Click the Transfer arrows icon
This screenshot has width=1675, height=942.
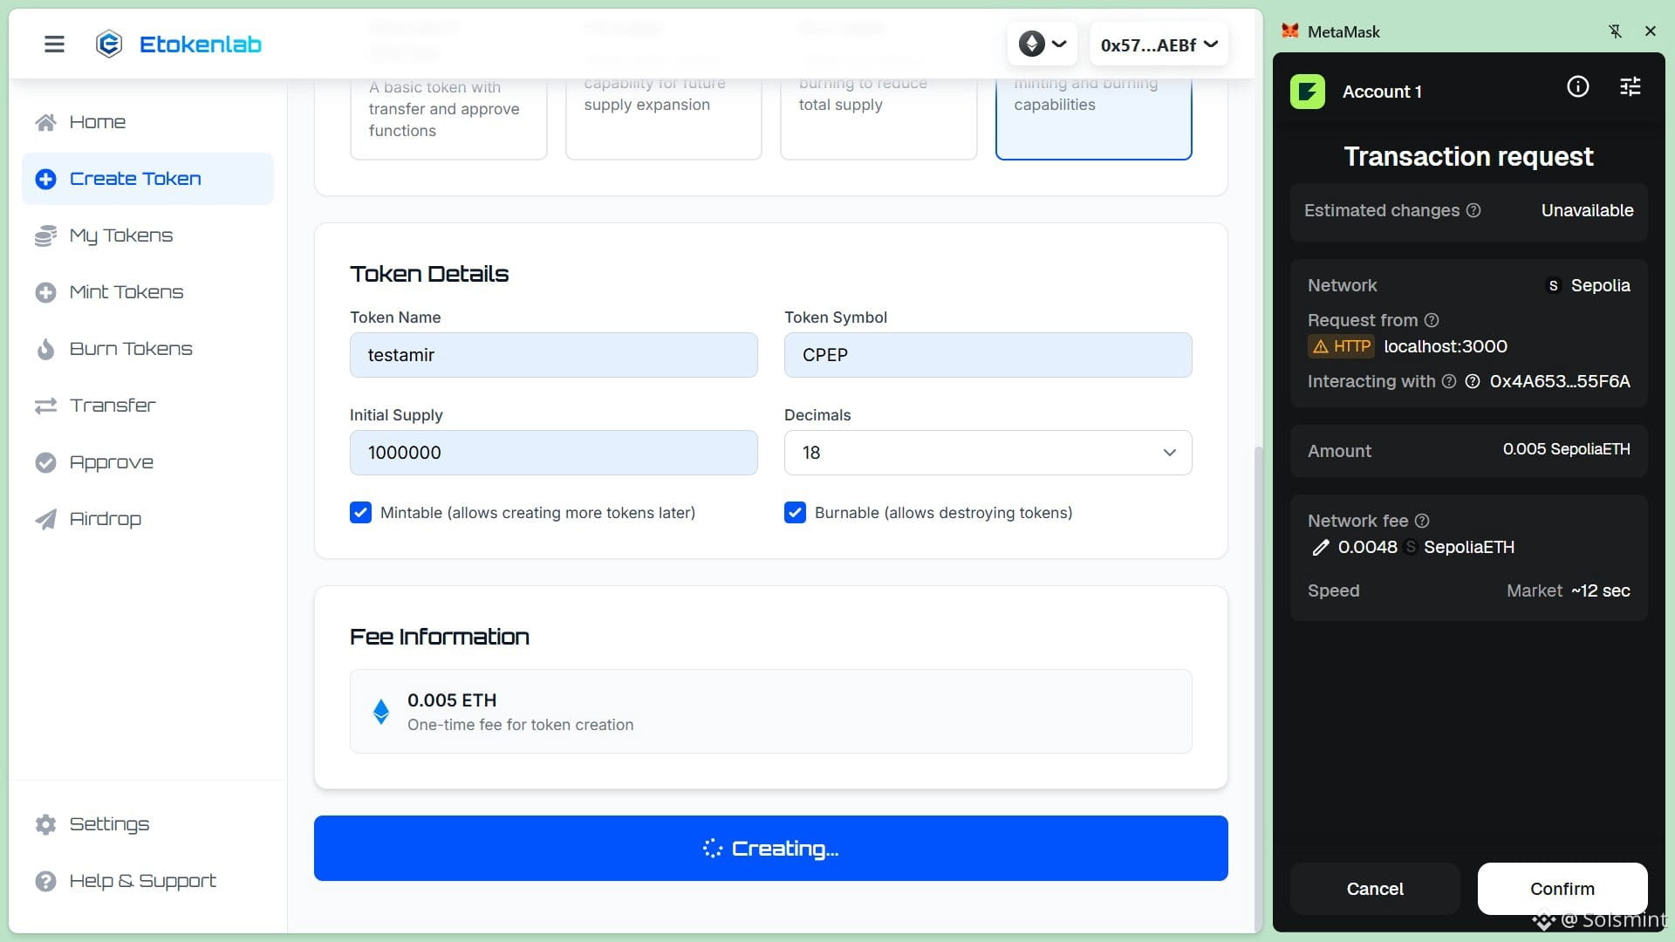45,406
